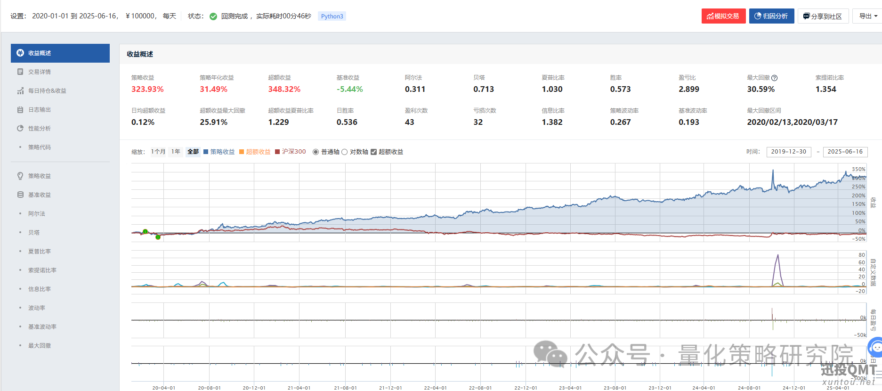Edit start date field 2019-12-30
882x391 pixels.
789,152
